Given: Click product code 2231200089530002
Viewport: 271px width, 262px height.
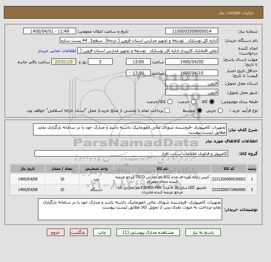Looking at the screenshot, I should pos(229,179).
